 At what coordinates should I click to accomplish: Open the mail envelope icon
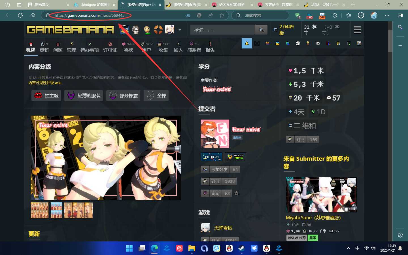(x=318, y=43)
